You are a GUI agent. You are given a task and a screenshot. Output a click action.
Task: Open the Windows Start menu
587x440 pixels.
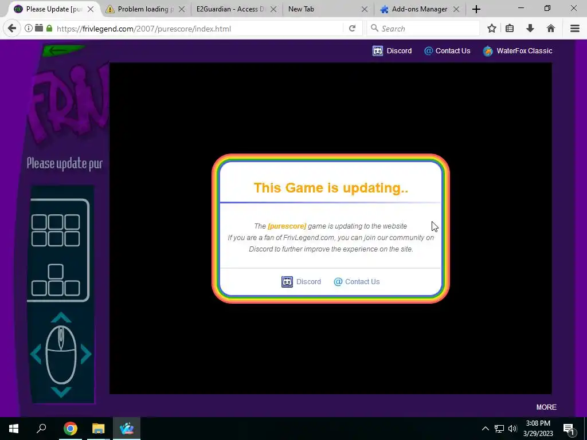14,429
